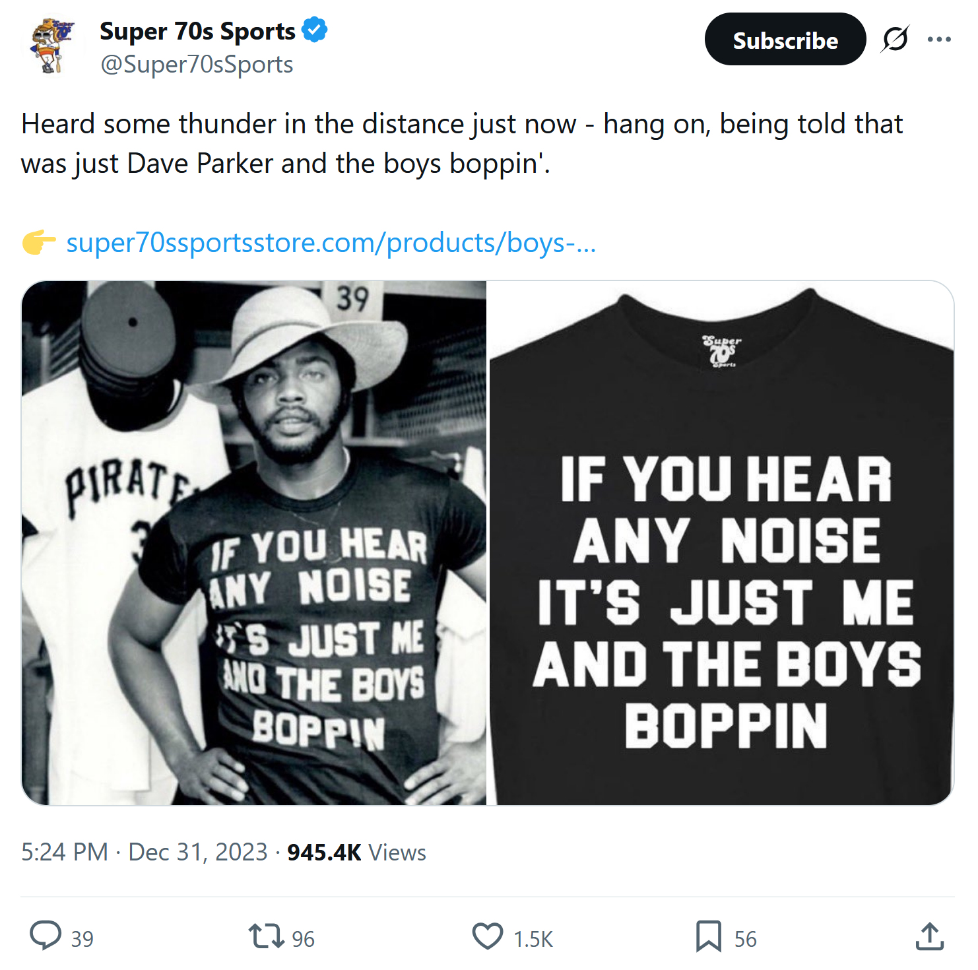Like the post with the heart icon
Screen dimensions: 978x970
pyautogui.click(x=488, y=936)
